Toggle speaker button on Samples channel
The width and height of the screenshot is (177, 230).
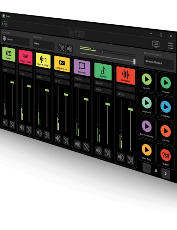tap(121, 157)
